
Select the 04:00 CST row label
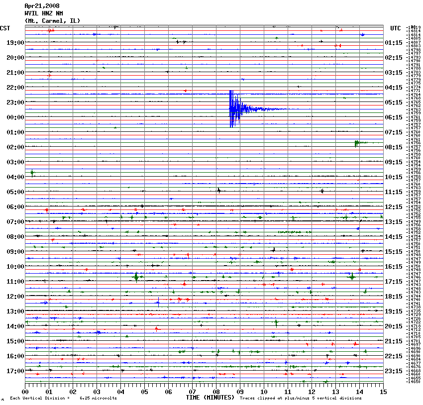point(15,177)
